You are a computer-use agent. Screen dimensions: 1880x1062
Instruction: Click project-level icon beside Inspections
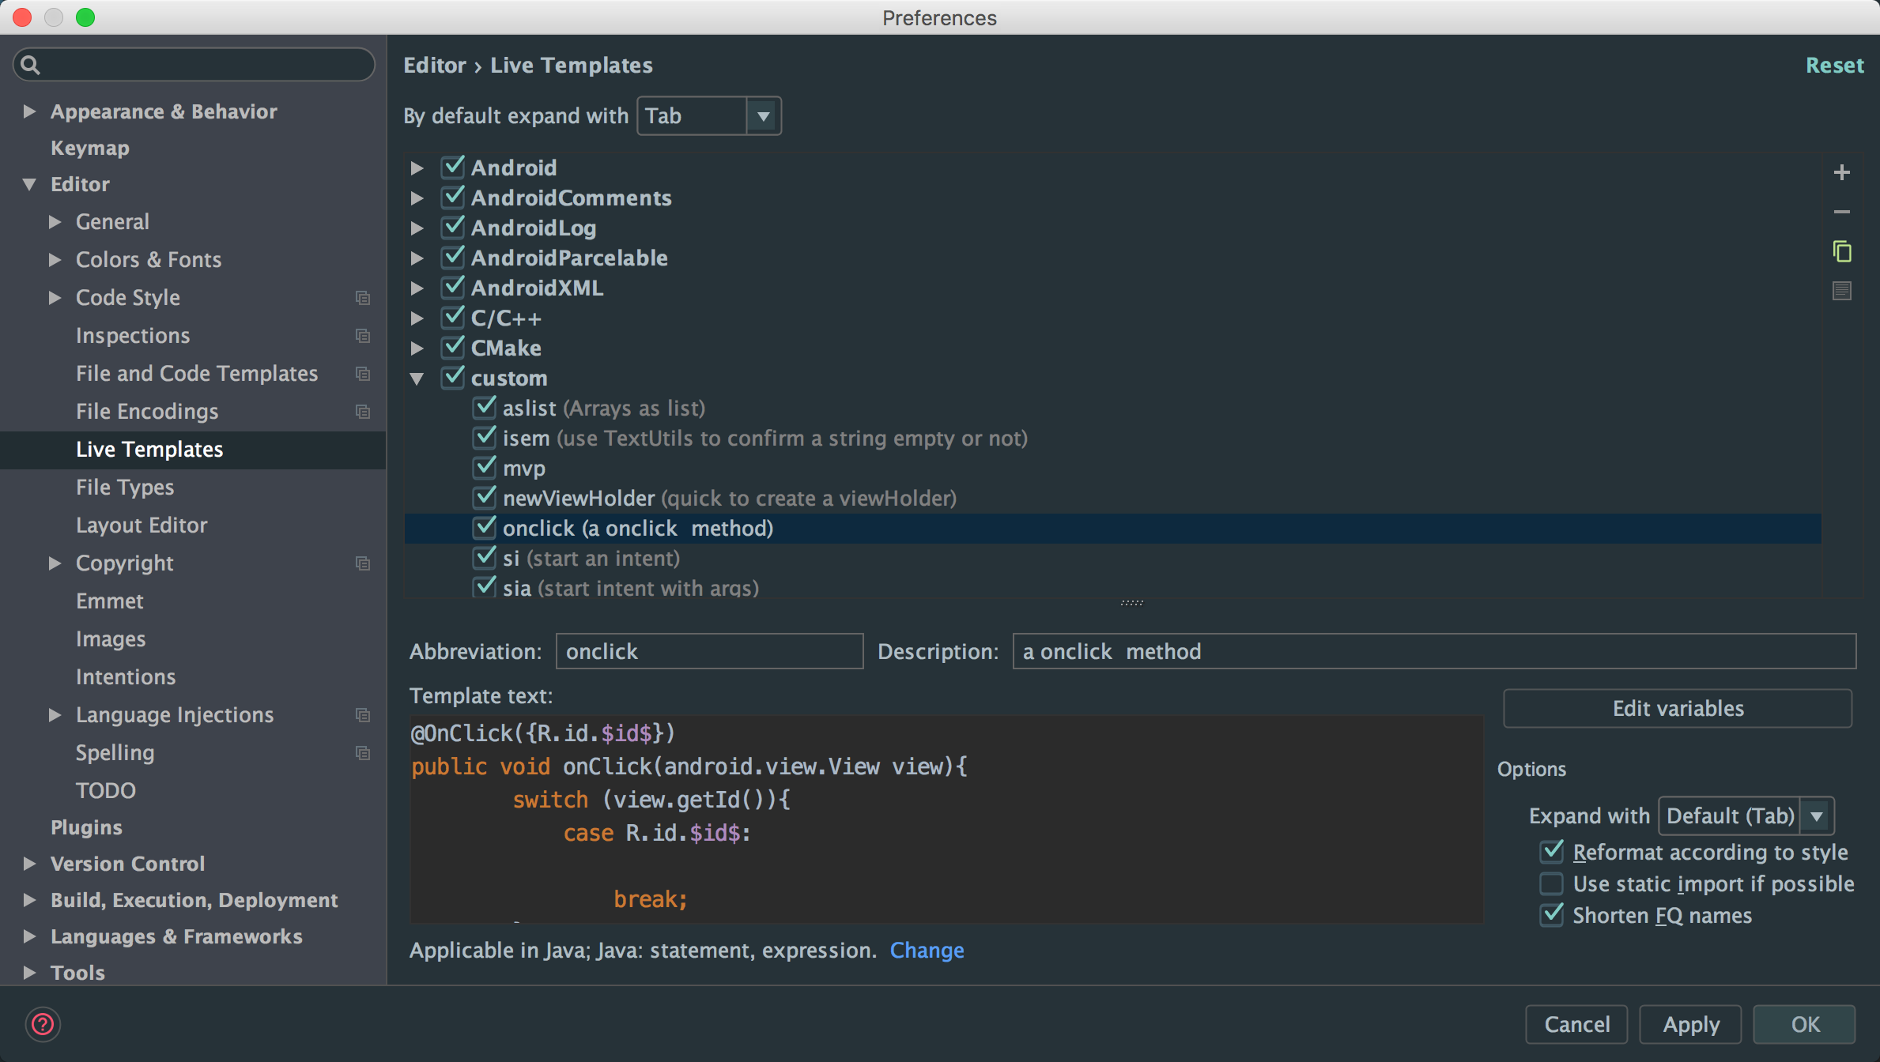(363, 336)
